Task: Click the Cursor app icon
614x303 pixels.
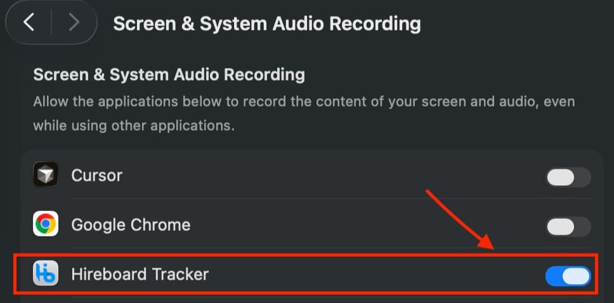Action: (46, 174)
